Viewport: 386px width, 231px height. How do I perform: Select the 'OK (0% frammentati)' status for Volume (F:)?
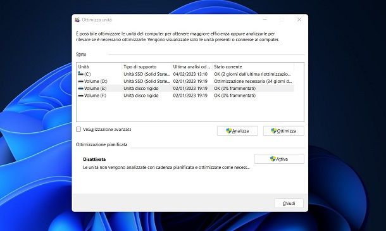click(235, 96)
